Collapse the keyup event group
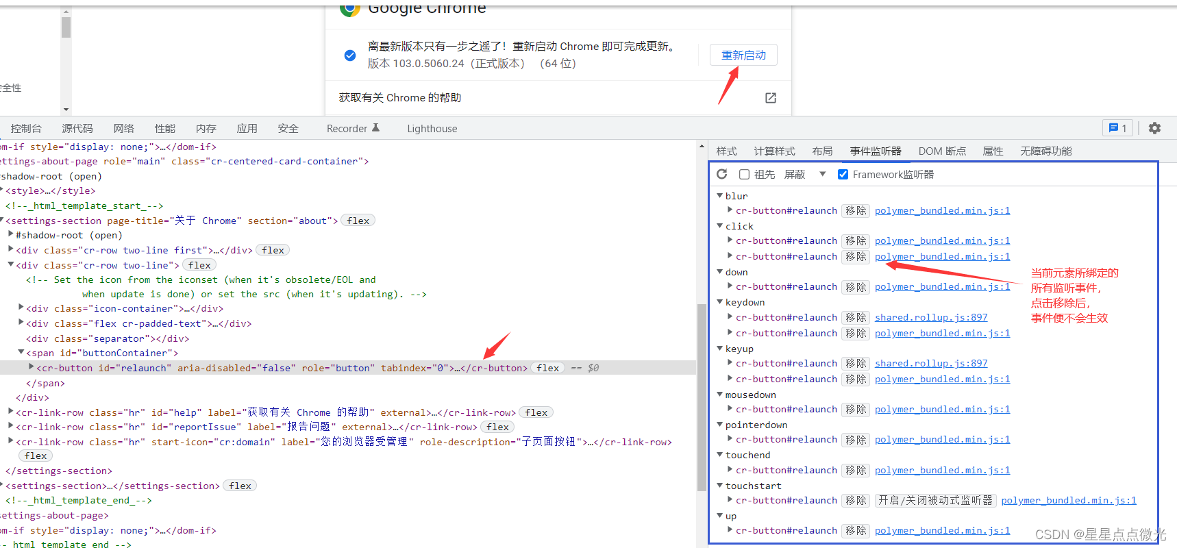 [719, 349]
